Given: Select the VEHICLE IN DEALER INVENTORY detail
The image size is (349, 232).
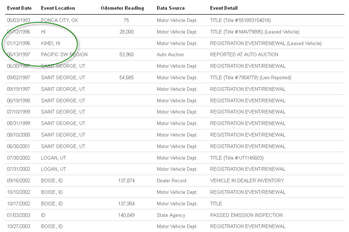Looking at the screenshot, I should coord(247,181).
